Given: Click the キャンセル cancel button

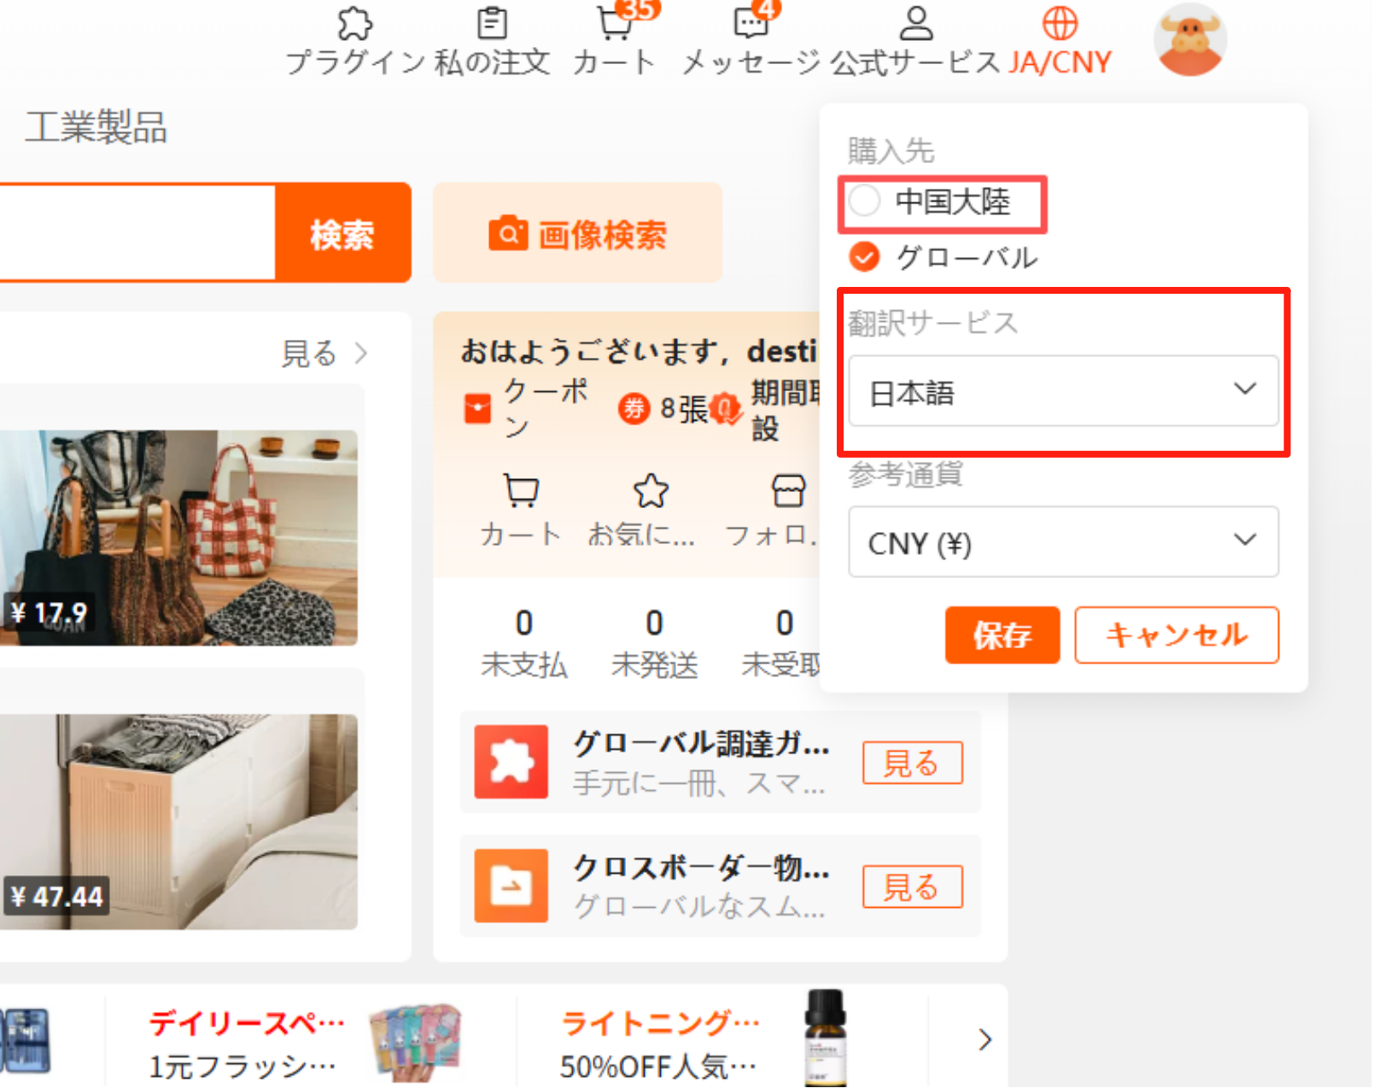Looking at the screenshot, I should 1176,635.
